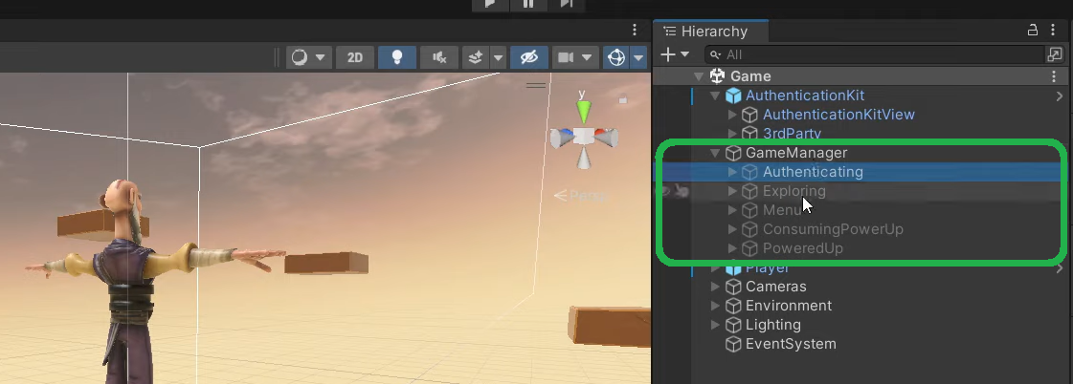The height and width of the screenshot is (384, 1073).
Task: Expand the Cameras arrow
Action: tap(715, 287)
